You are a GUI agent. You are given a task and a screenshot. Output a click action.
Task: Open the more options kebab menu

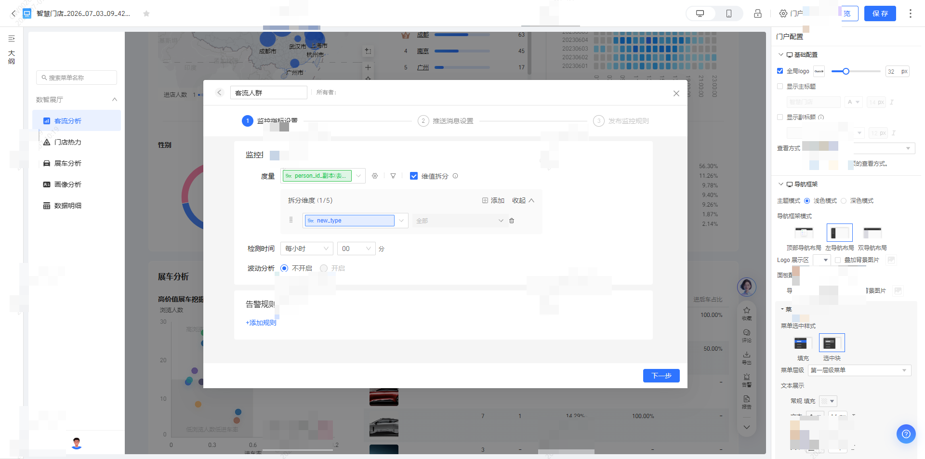point(910,13)
